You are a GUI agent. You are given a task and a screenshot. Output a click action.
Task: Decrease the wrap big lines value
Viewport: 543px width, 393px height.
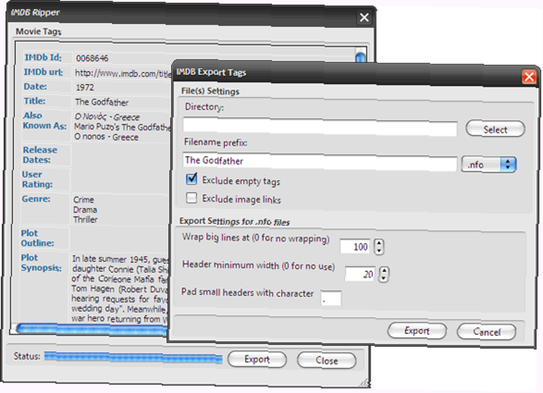(x=379, y=251)
